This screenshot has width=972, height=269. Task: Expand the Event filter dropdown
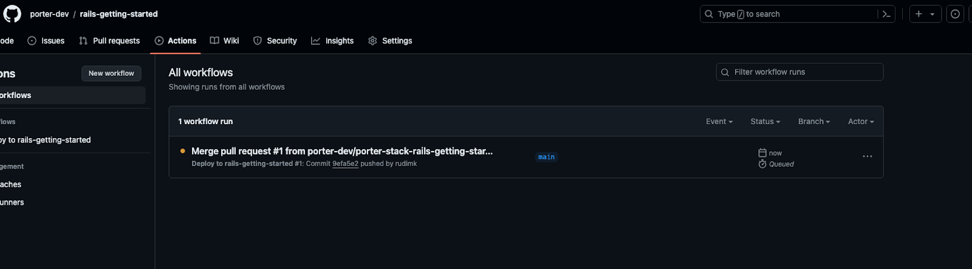(x=719, y=121)
